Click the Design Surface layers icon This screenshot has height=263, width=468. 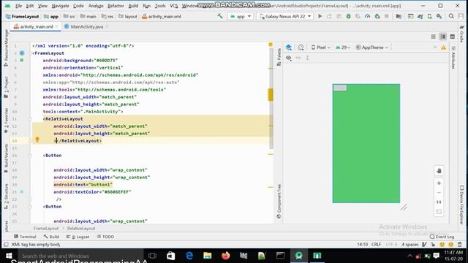(289, 47)
